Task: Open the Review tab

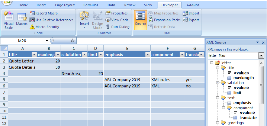Action: pos(130,5)
